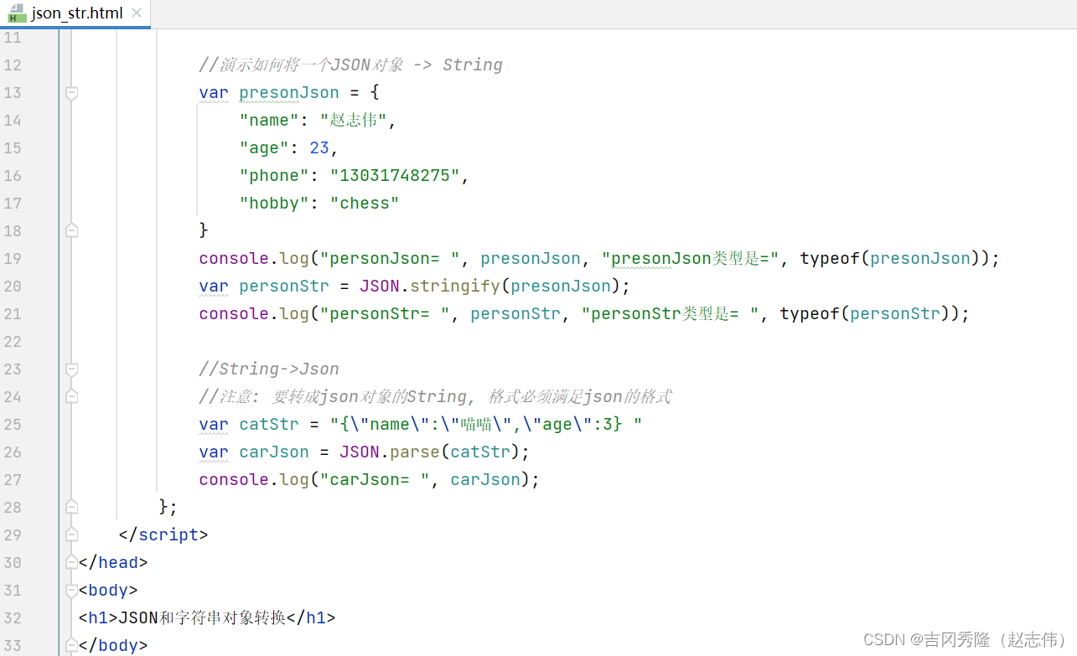The image size is (1077, 656).
Task: Click the string "carJson= " on line 27
Action: pos(375,479)
